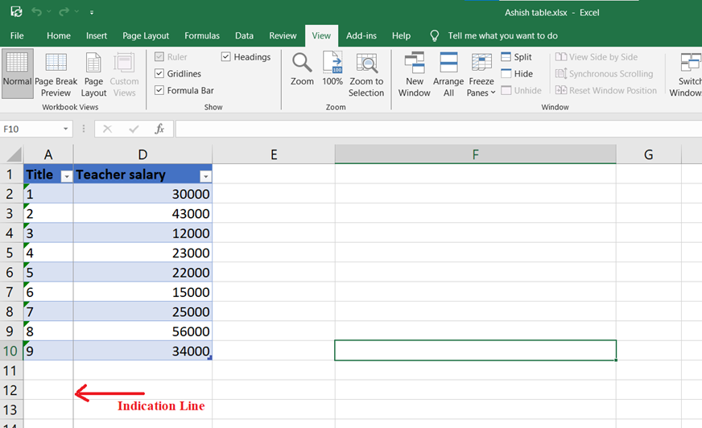Uncheck the Formula Bar checkbox
This screenshot has width=702, height=428.
click(159, 91)
